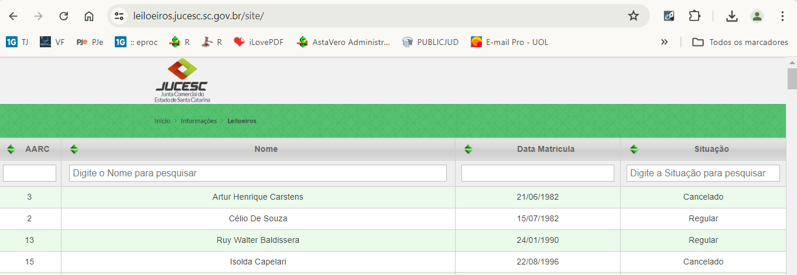The height and width of the screenshot is (275, 797).
Task: Click the site information icon in the address bar
Action: 119,16
